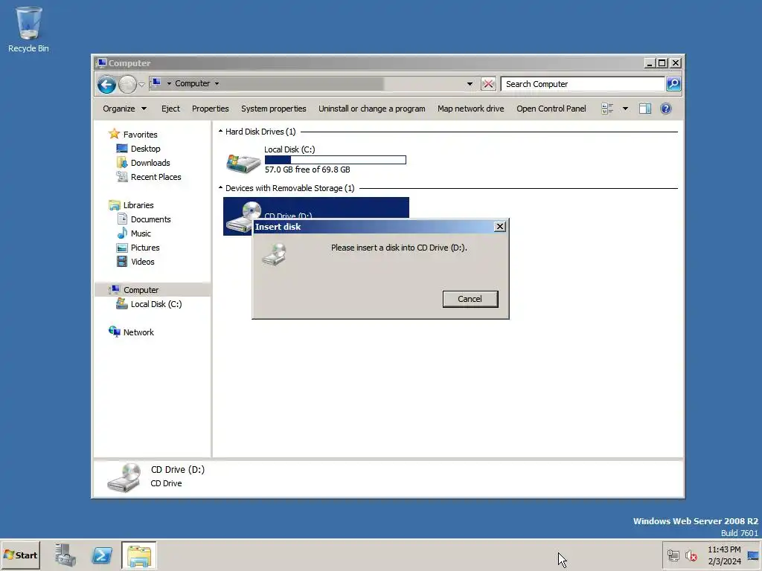Screen dimensions: 762x571
Task: Click Open Control Panel
Action: 551,109
